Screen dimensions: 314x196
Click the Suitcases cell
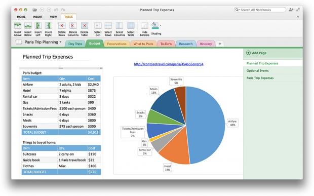pos(40,154)
